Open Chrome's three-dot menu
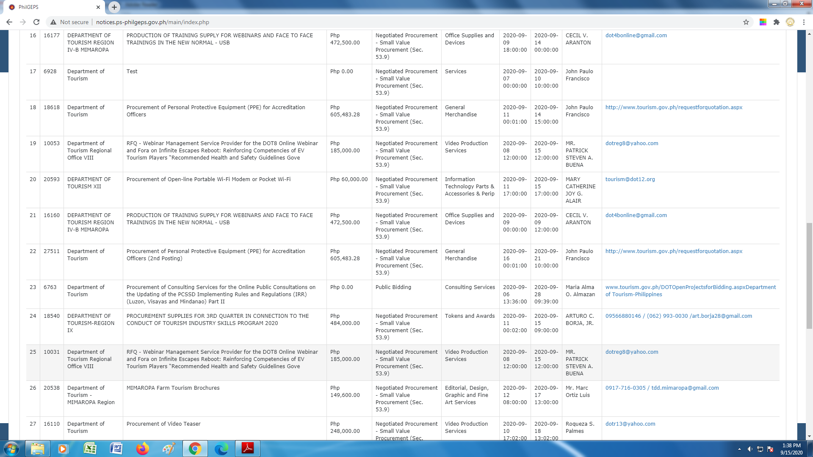The image size is (813, 457). tap(804, 22)
